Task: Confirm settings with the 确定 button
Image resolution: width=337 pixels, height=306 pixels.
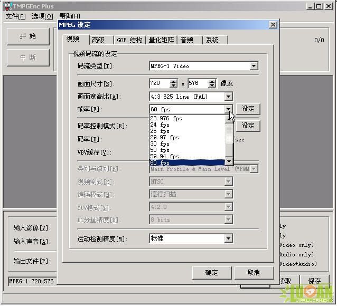Action: (212, 273)
